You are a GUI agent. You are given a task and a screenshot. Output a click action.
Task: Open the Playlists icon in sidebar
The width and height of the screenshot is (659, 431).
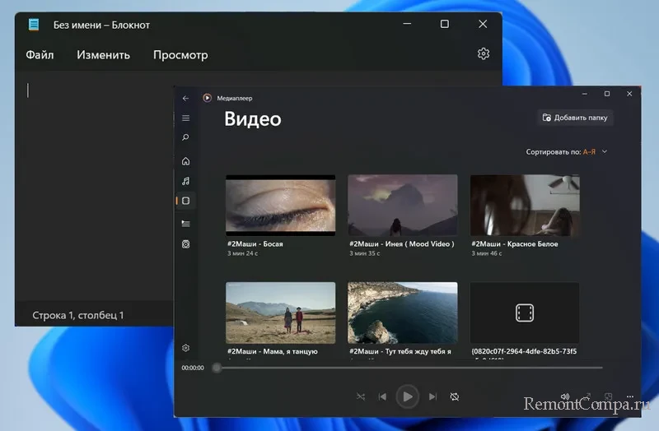pos(185,244)
